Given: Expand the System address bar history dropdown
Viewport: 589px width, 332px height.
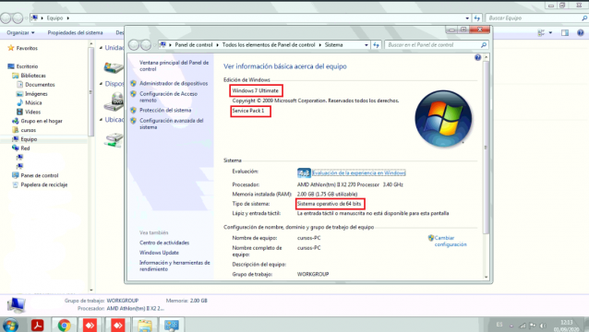Looking at the screenshot, I should [x=367, y=45].
